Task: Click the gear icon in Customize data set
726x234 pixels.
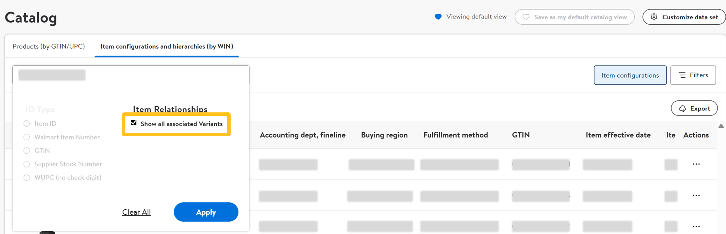Action: pyautogui.click(x=654, y=17)
